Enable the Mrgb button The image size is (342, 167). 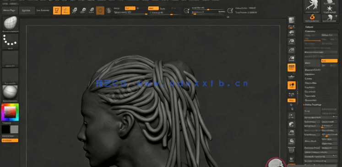click(117, 8)
